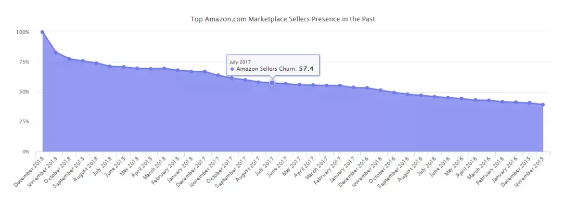Select the March 2018 data point
Viewport: 562px width, 206px height.
(x=164, y=69)
